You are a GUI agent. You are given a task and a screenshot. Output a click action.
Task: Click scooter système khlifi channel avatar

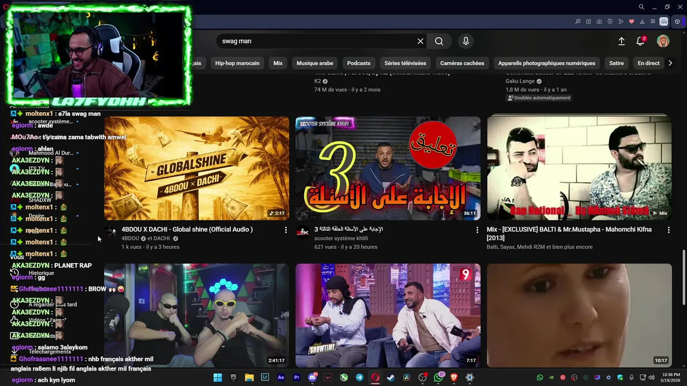click(302, 232)
